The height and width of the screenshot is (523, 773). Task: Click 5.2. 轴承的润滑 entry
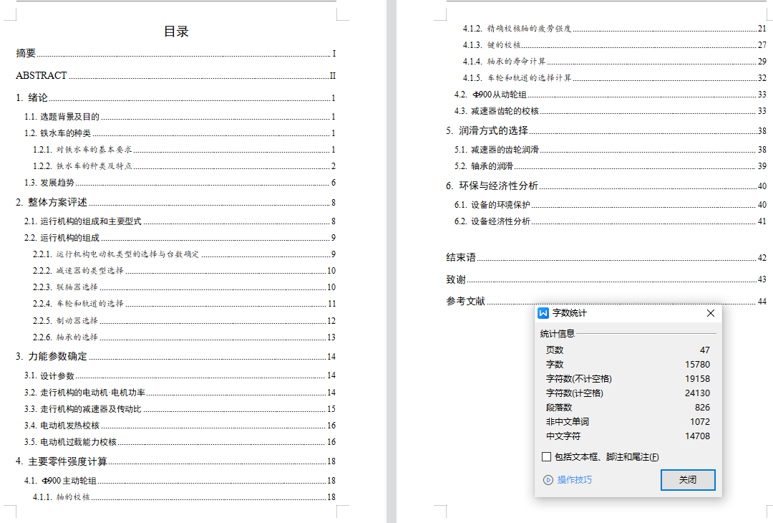pos(611,166)
